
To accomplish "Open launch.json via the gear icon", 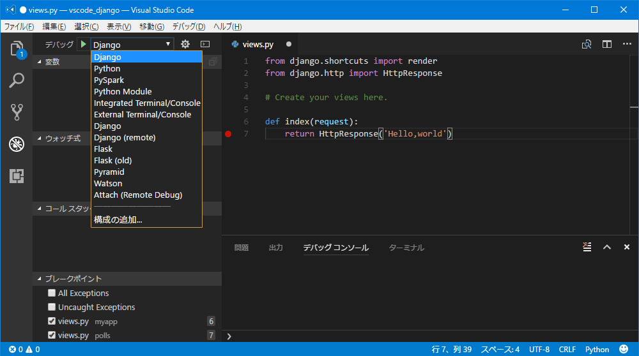I will coord(185,44).
